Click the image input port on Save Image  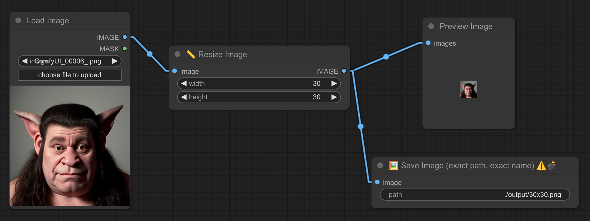pos(377,182)
